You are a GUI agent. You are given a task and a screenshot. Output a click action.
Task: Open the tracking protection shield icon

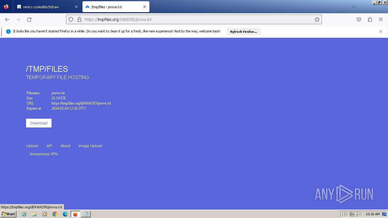pyautogui.click(x=71, y=19)
